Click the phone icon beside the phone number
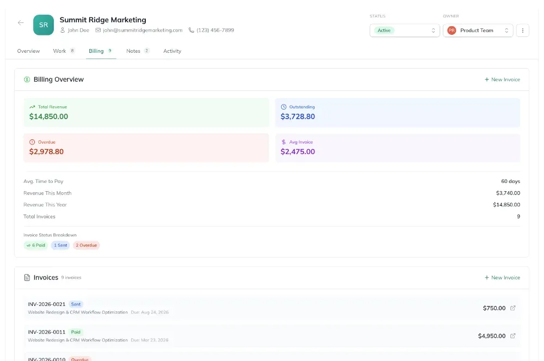The height and width of the screenshot is (361, 544). 191,30
